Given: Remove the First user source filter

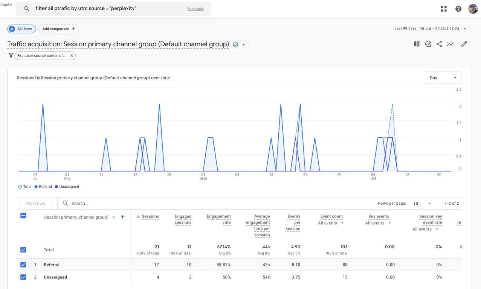Looking at the screenshot, I should 72,56.
